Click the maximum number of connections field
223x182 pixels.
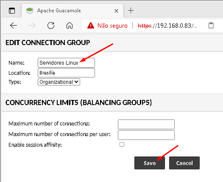tap(146, 124)
